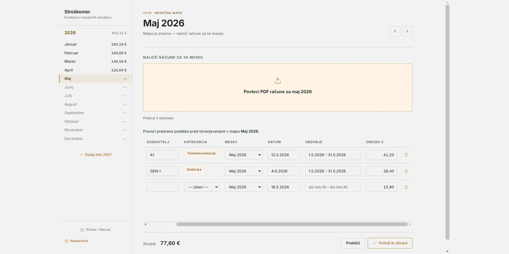Click the period field in the A1 row
This screenshot has width=509, height=254.
[x=333, y=155]
